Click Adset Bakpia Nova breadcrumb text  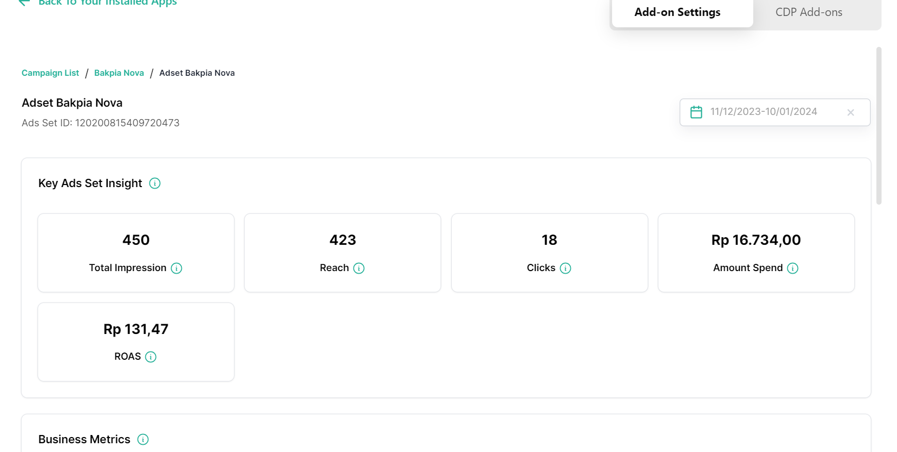point(197,73)
